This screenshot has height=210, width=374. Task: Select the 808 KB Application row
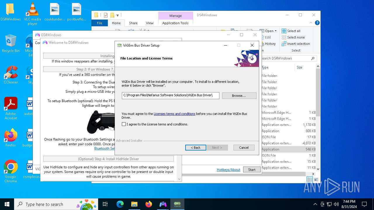[289, 131]
